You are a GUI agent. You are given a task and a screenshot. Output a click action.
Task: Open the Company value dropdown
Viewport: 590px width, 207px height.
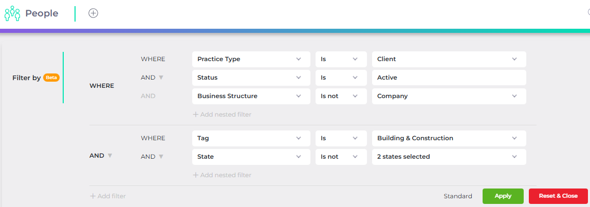click(x=449, y=96)
